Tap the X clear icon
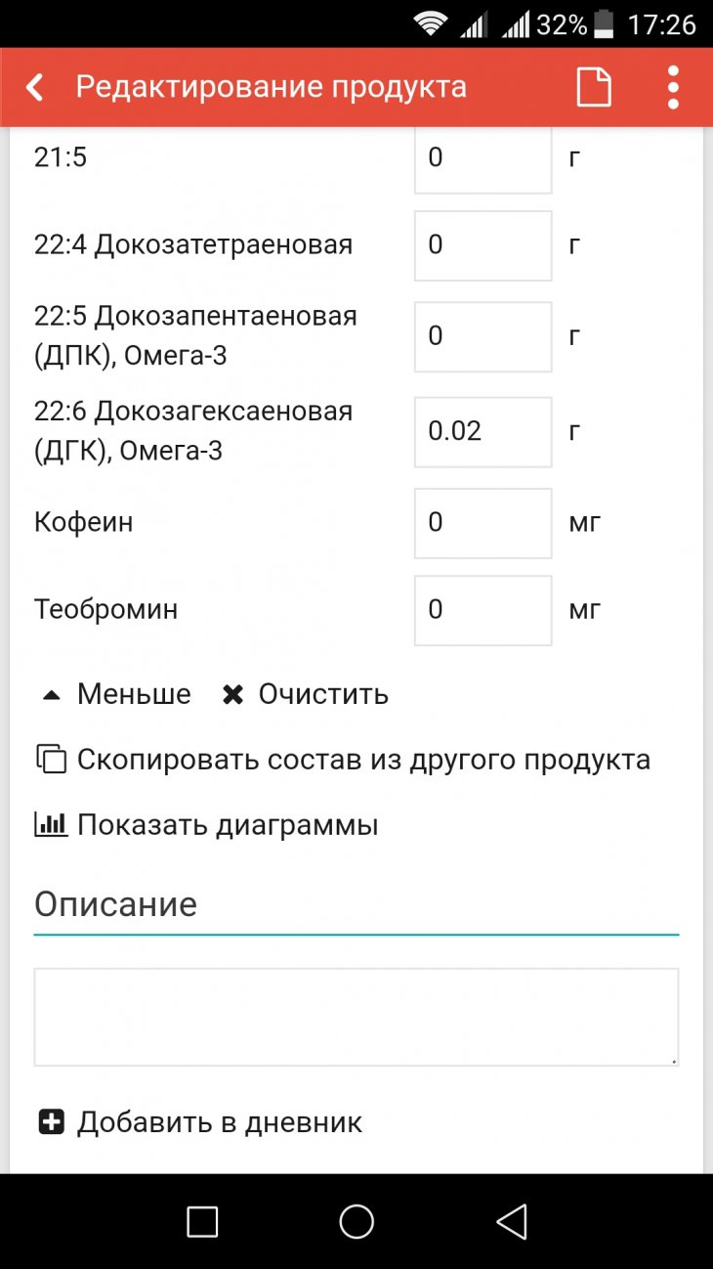 click(232, 695)
